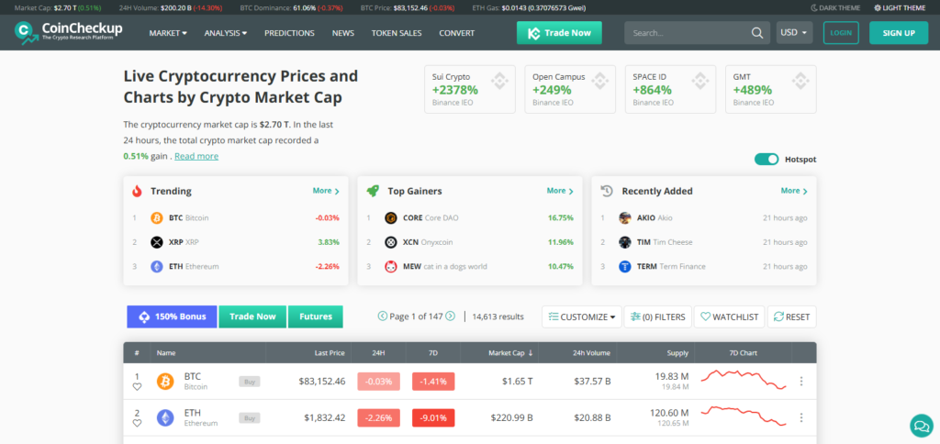This screenshot has height=444, width=940.
Task: Click the Bitcoin icon in Trending
Action: tap(157, 217)
